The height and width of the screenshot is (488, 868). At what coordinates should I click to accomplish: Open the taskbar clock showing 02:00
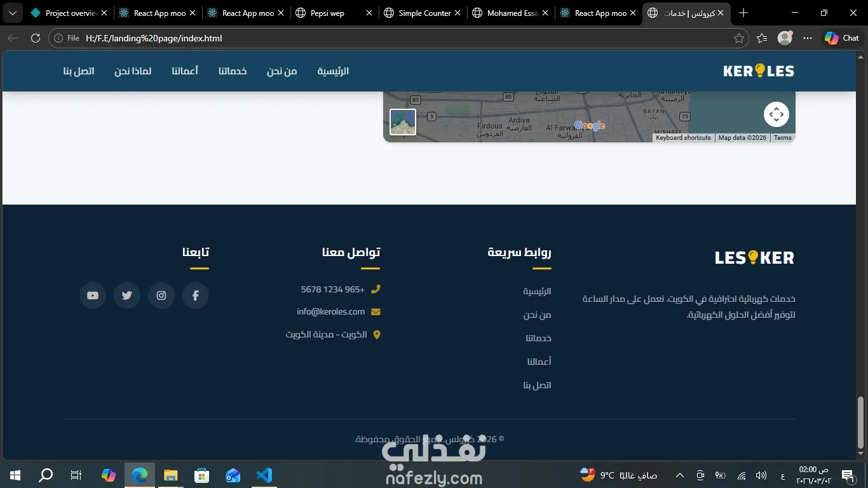pyautogui.click(x=813, y=475)
